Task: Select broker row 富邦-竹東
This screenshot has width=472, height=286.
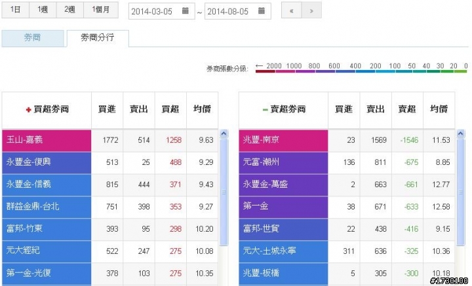Action: (x=47, y=230)
